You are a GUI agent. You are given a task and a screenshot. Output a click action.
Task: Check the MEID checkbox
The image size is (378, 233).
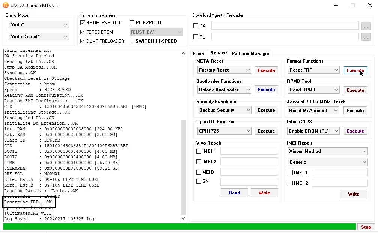(x=199, y=172)
